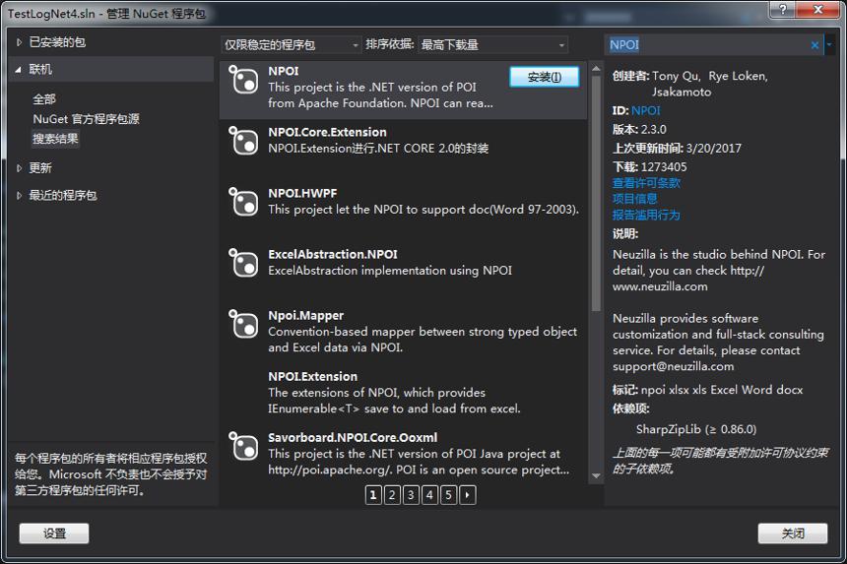Open the 仅限稳定的程序包 dropdown

click(x=291, y=45)
